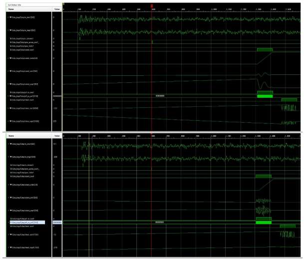Click bit icon of rx_done signal in upper panel
Screen dimensions: 307x262
coord(11,38)
